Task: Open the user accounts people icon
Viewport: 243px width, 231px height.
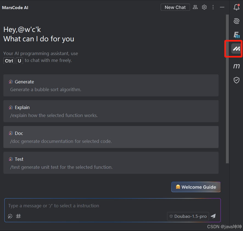Action: click(x=195, y=7)
